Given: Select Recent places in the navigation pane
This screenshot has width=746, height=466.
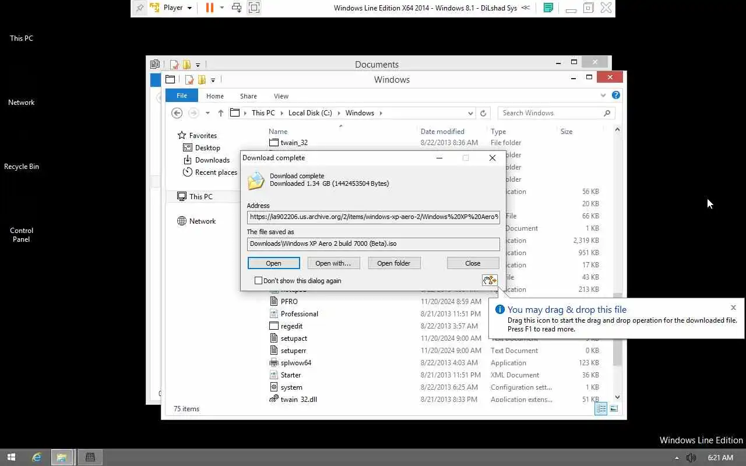Looking at the screenshot, I should point(210,172).
